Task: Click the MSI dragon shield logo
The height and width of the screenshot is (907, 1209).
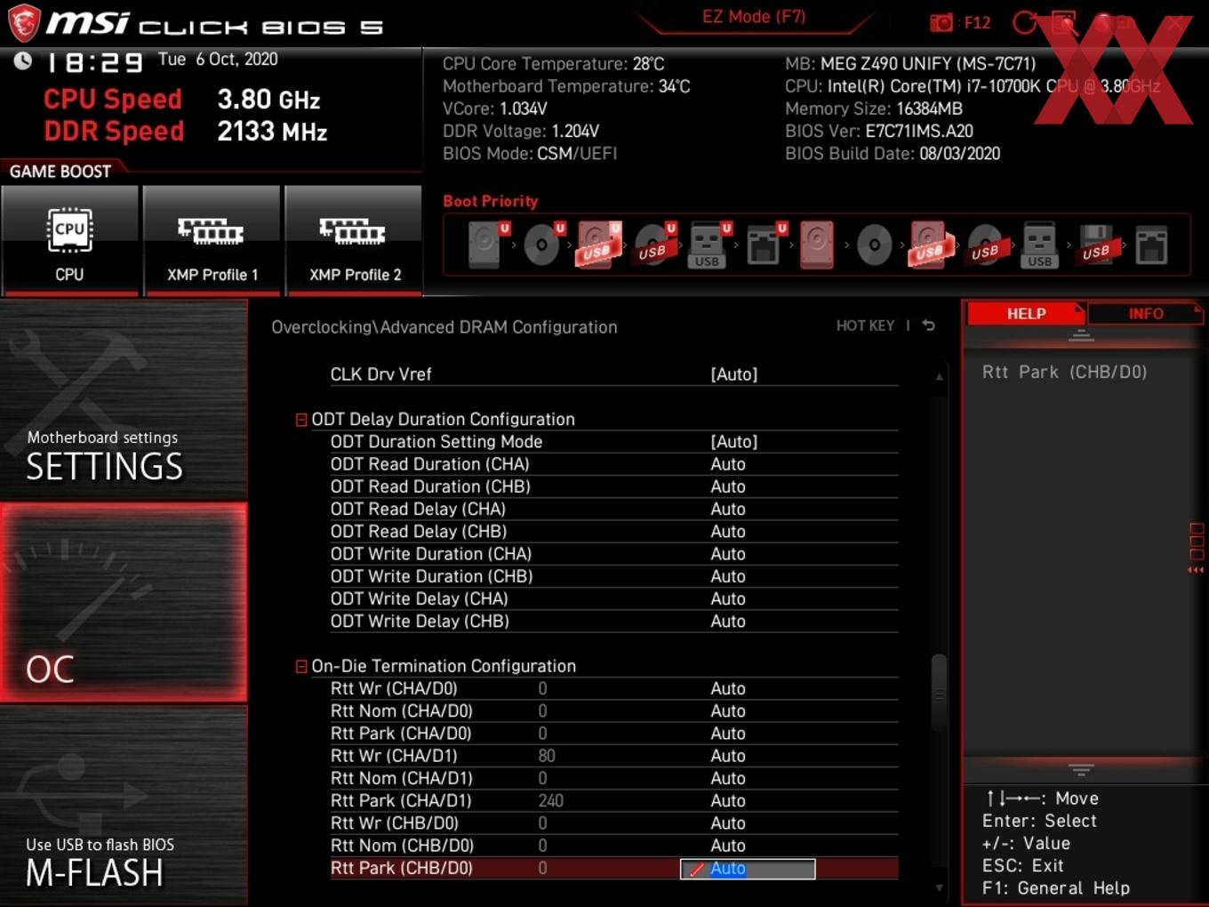Action: tap(24, 23)
